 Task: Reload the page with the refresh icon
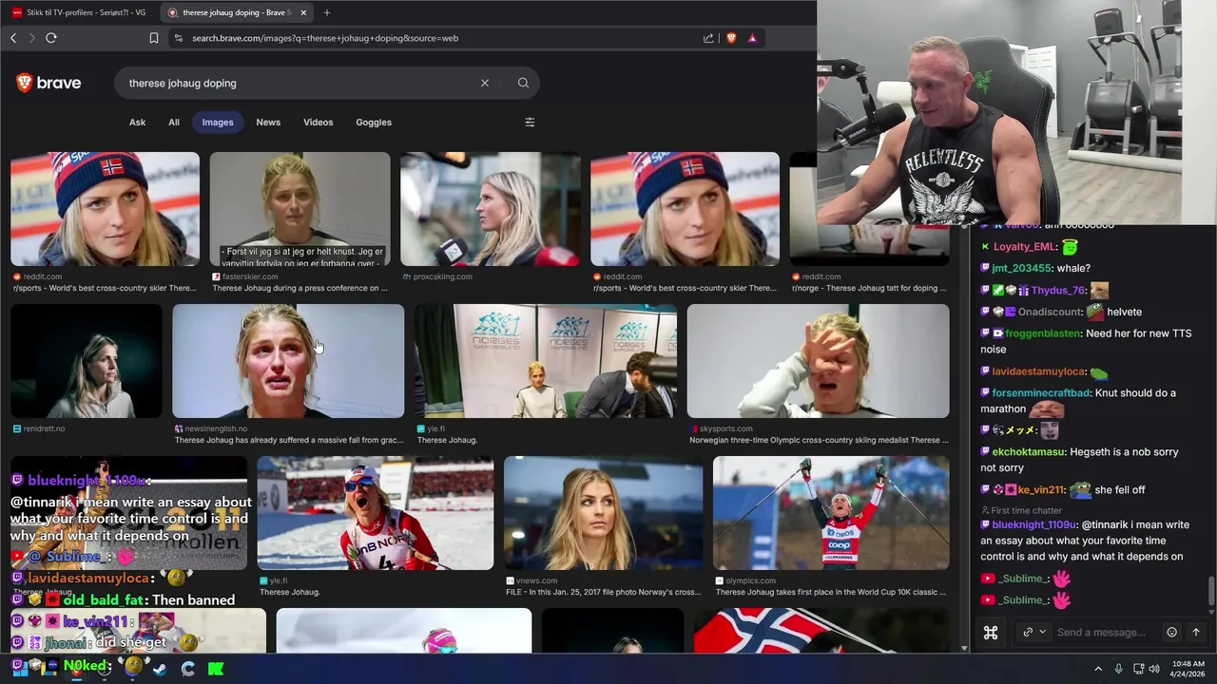click(x=51, y=38)
